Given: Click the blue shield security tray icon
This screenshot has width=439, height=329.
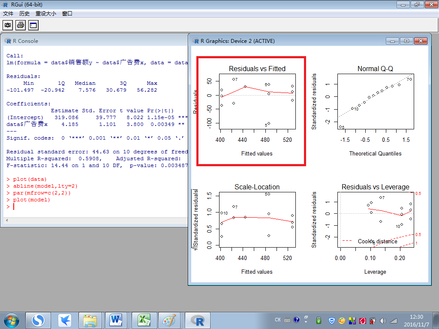Looking at the screenshot, I should coord(331,320).
